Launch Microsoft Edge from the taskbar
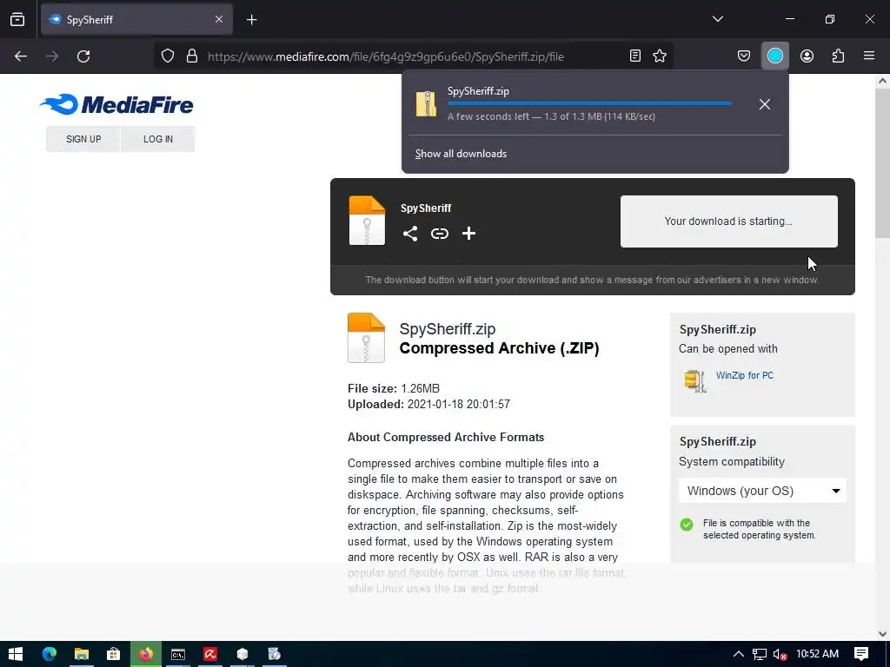This screenshot has width=890, height=667. click(50, 654)
